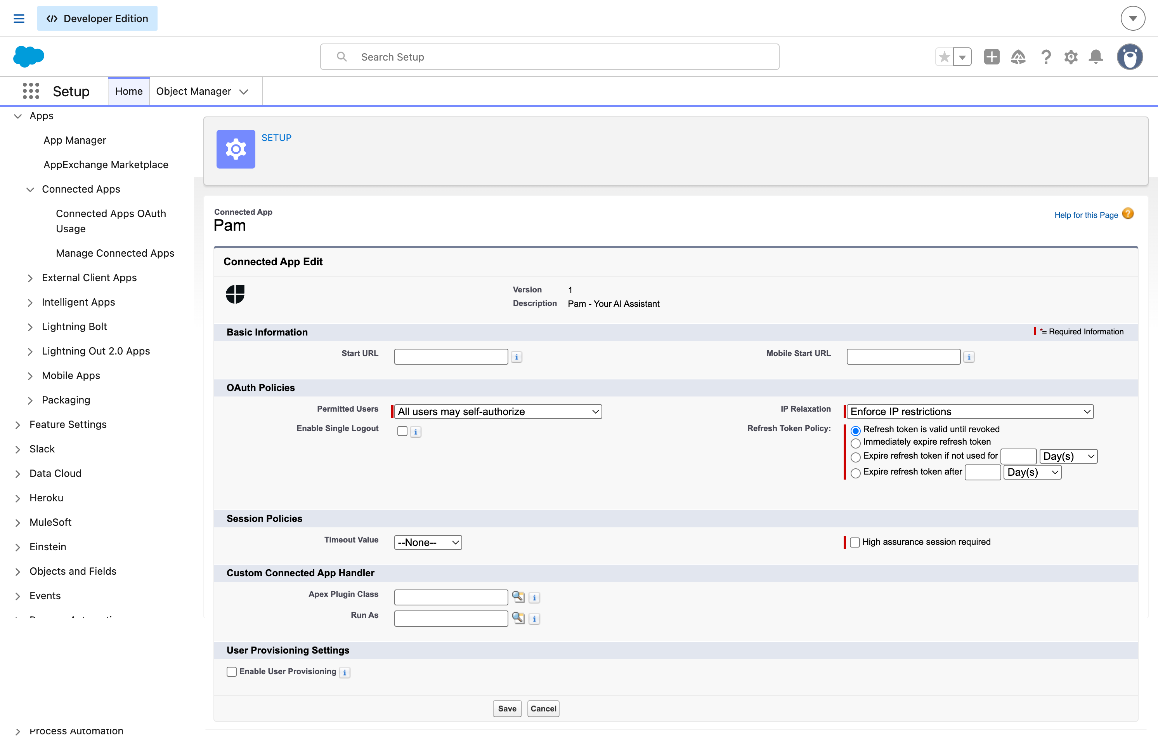Open unit dropdown for 'not used for'

[x=1069, y=456]
